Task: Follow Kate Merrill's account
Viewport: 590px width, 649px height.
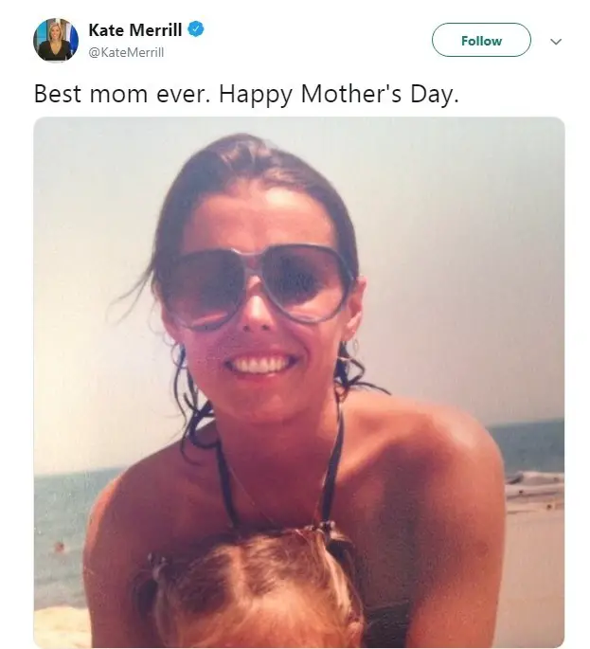Action: pos(481,40)
